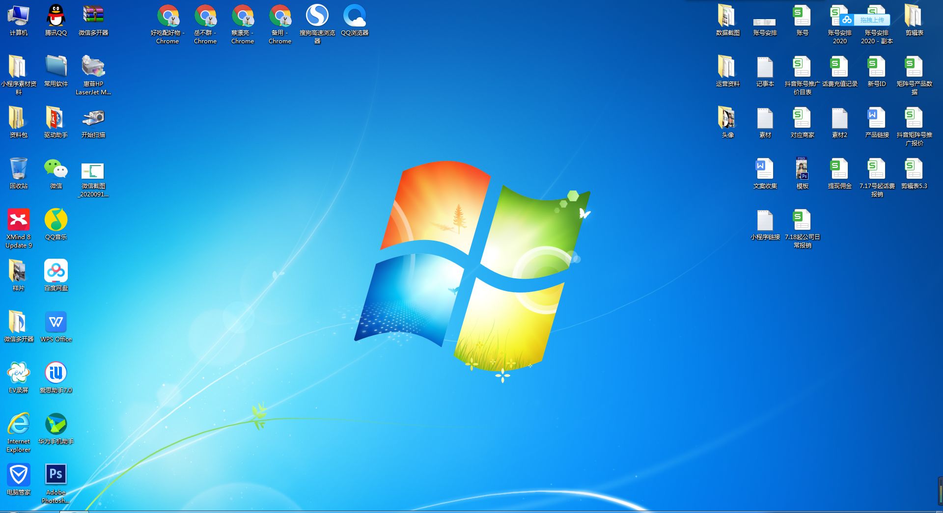Open the 腾讯QQ penguin icon

tap(56, 17)
